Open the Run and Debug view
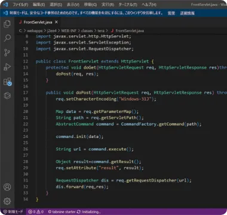This screenshot has width=227, height=215. [x=7, y=67]
